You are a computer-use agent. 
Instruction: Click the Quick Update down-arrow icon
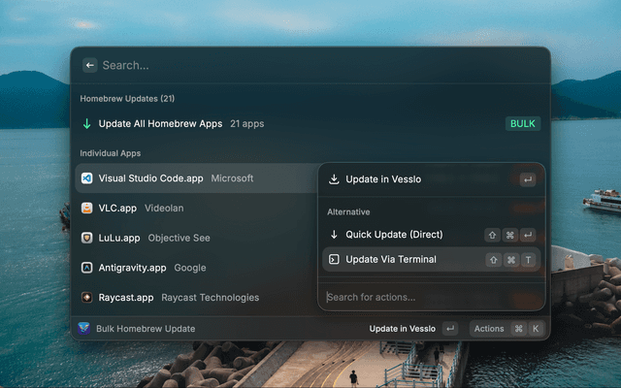pos(334,235)
